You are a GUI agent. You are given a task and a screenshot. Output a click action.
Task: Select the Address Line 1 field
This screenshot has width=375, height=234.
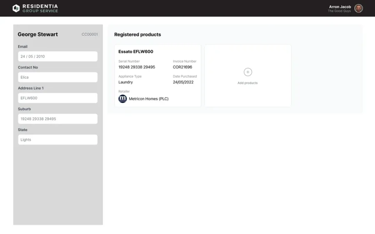(57, 98)
